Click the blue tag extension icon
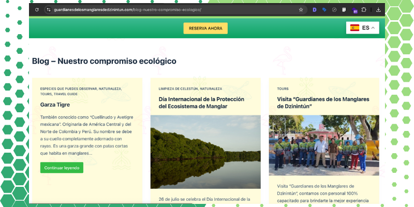Image resolution: width=414 pixels, height=207 pixels. (x=324, y=9)
